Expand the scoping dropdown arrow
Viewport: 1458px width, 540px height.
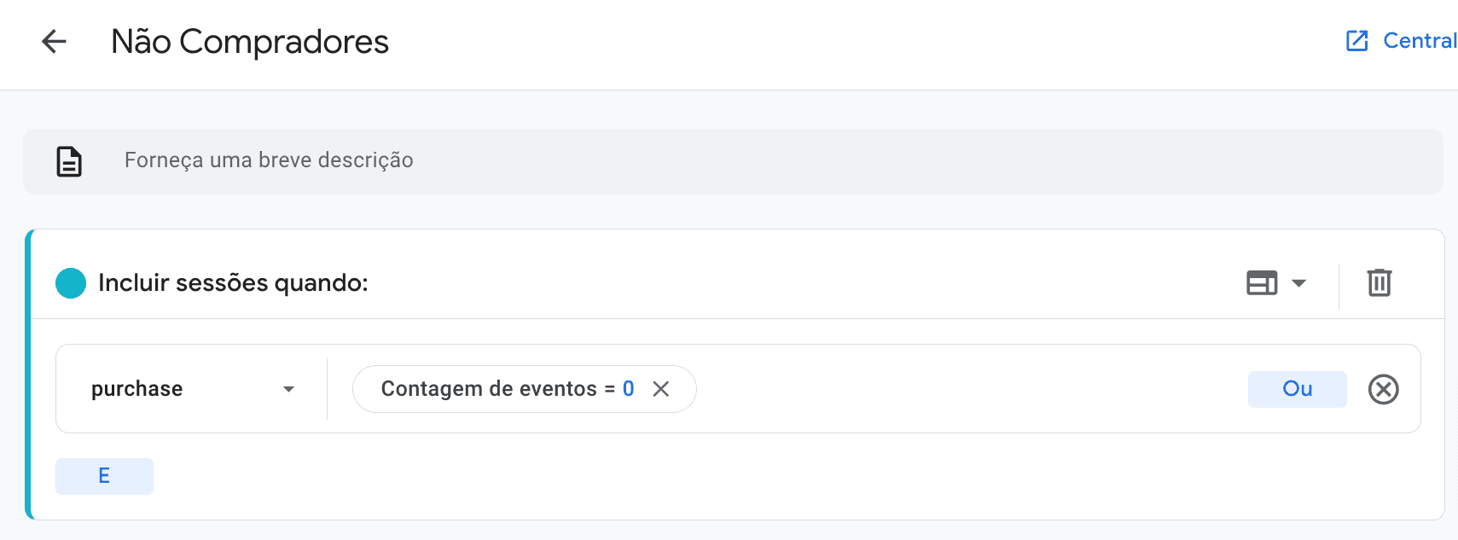(1298, 282)
